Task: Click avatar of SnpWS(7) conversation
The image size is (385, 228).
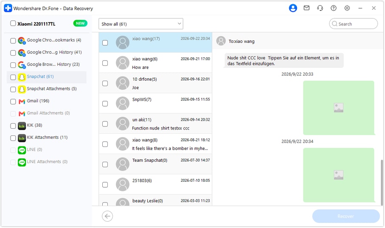Action: point(123,104)
